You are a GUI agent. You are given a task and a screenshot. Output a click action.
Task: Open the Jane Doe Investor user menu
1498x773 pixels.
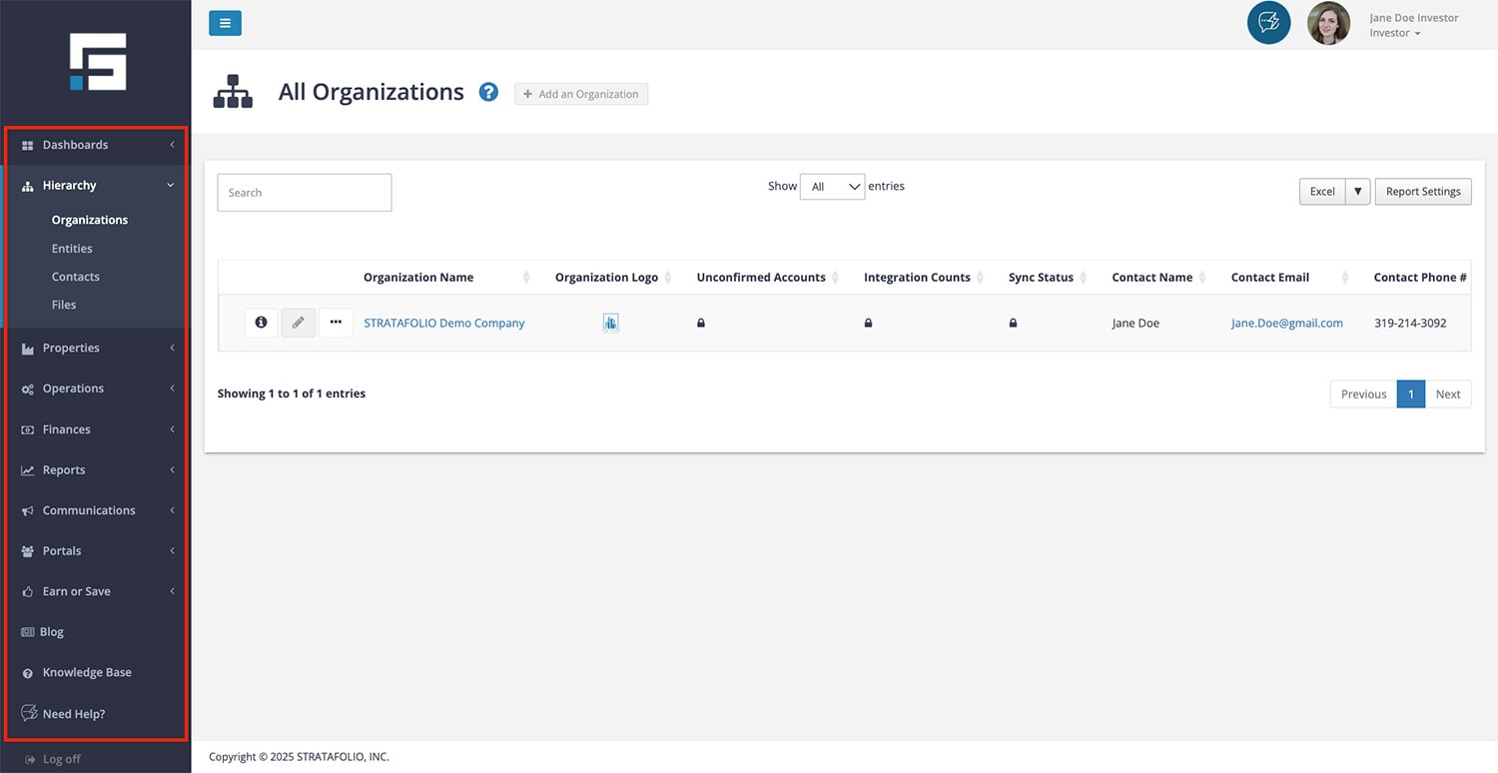tap(1413, 25)
